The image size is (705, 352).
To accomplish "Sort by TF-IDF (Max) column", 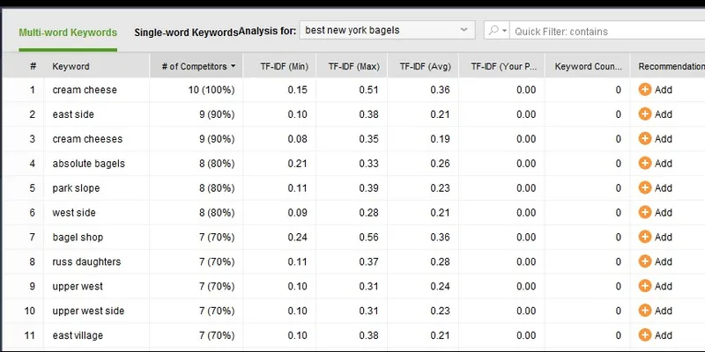I will coord(352,66).
